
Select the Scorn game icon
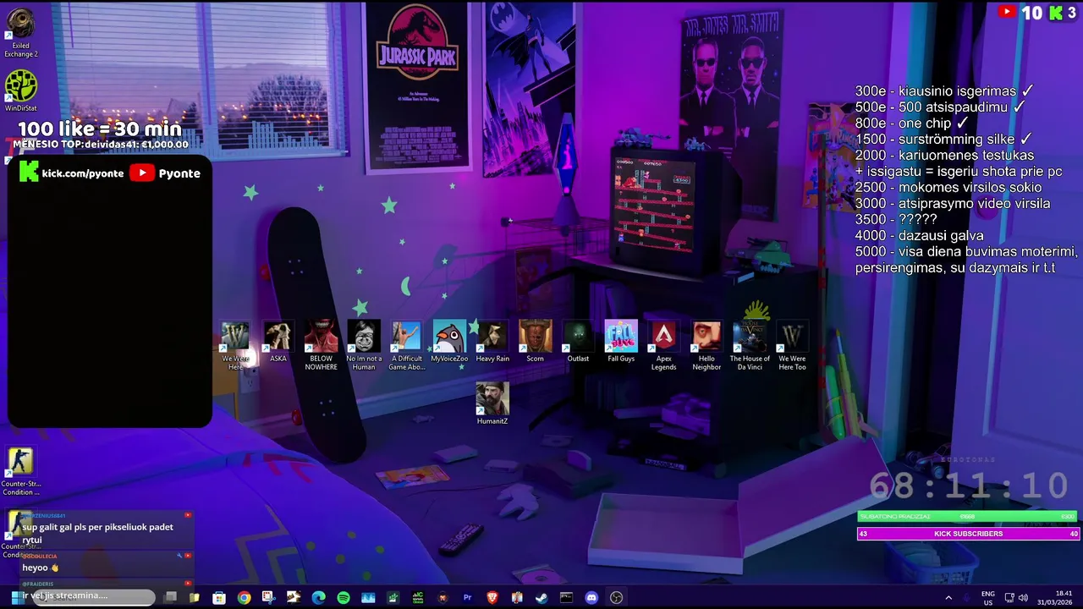click(535, 342)
